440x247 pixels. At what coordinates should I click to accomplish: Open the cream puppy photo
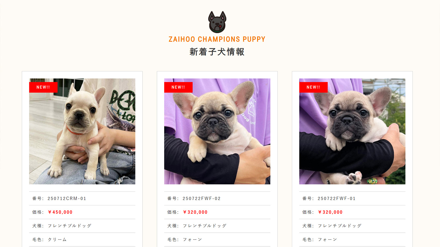[x=82, y=131]
